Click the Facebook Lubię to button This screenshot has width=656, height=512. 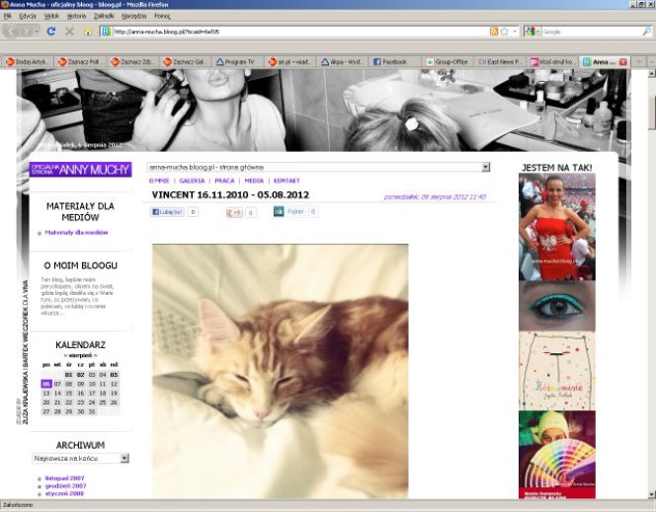pyautogui.click(x=167, y=212)
